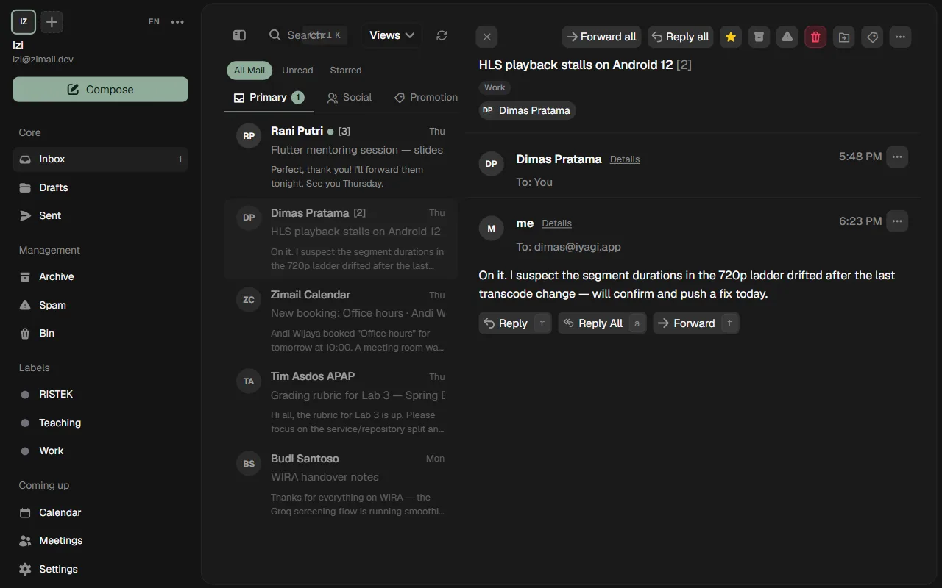Click the Search field

tap(307, 35)
